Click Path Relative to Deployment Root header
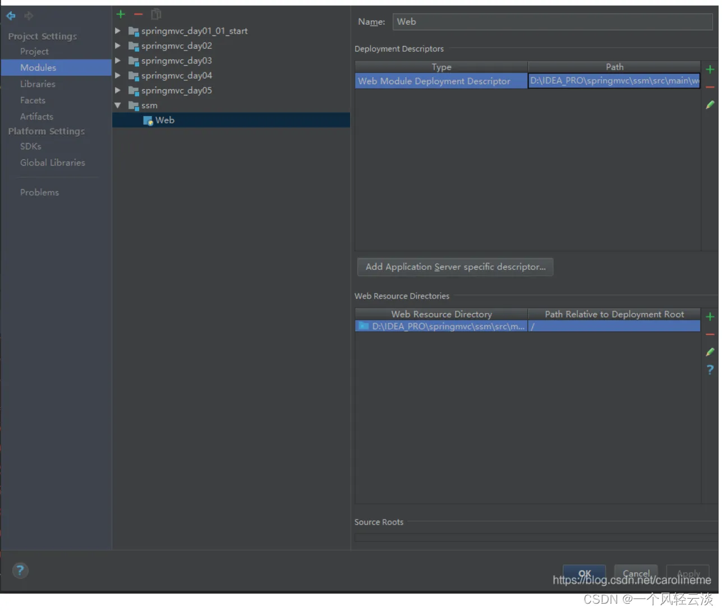The width and height of the screenshot is (722, 611). 614,314
